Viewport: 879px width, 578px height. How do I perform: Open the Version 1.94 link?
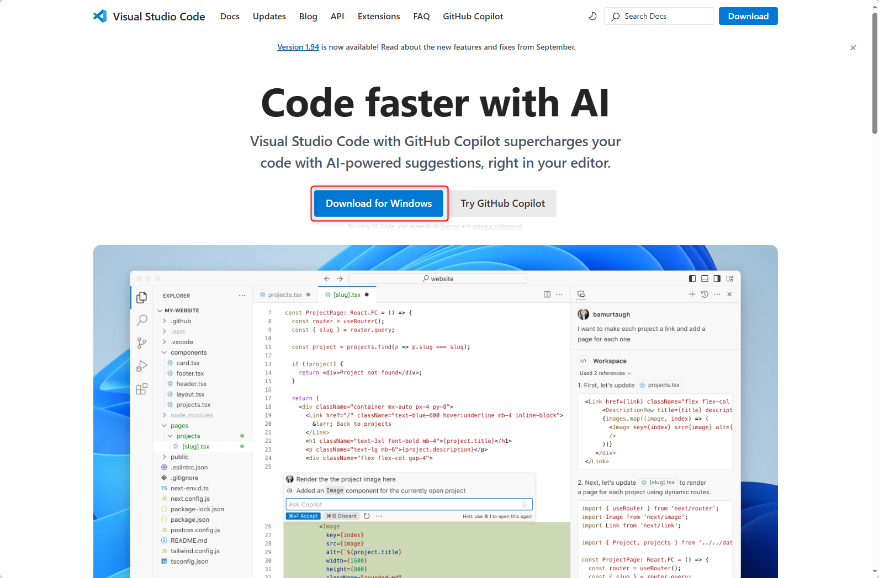[298, 47]
